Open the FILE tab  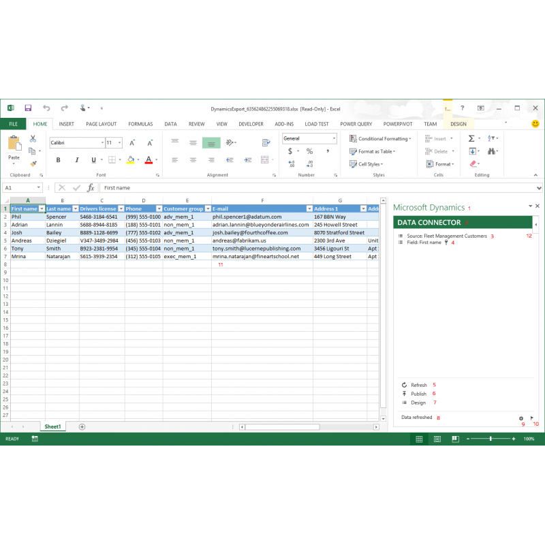[13, 124]
